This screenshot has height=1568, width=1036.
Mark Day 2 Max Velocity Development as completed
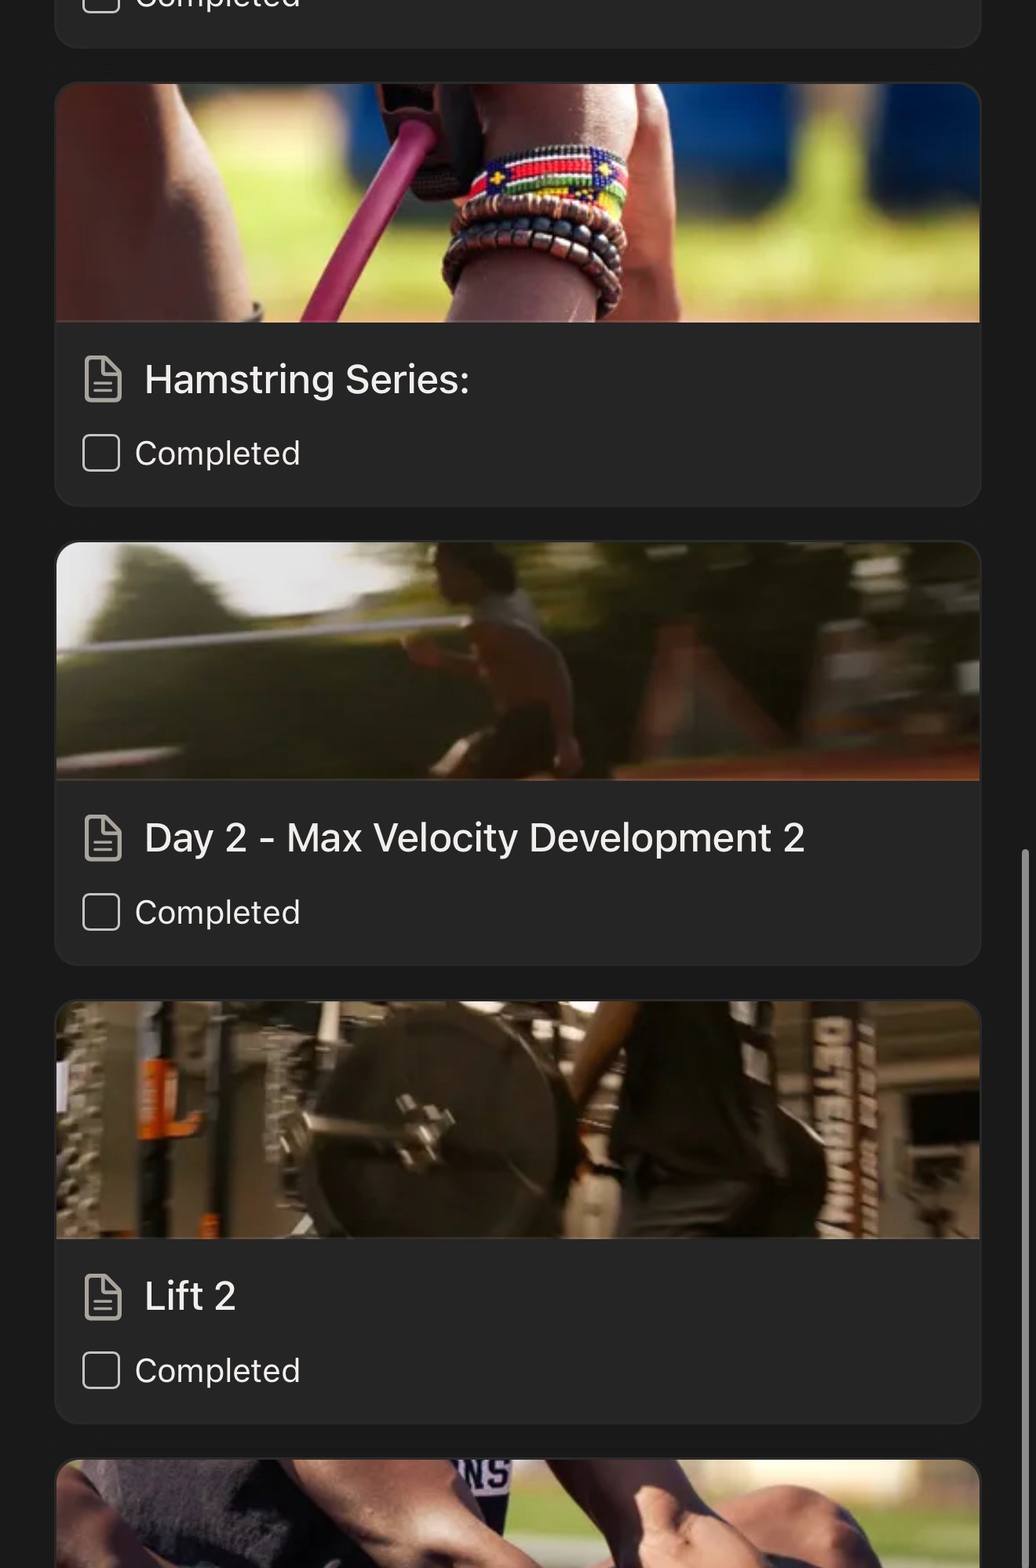[101, 912]
